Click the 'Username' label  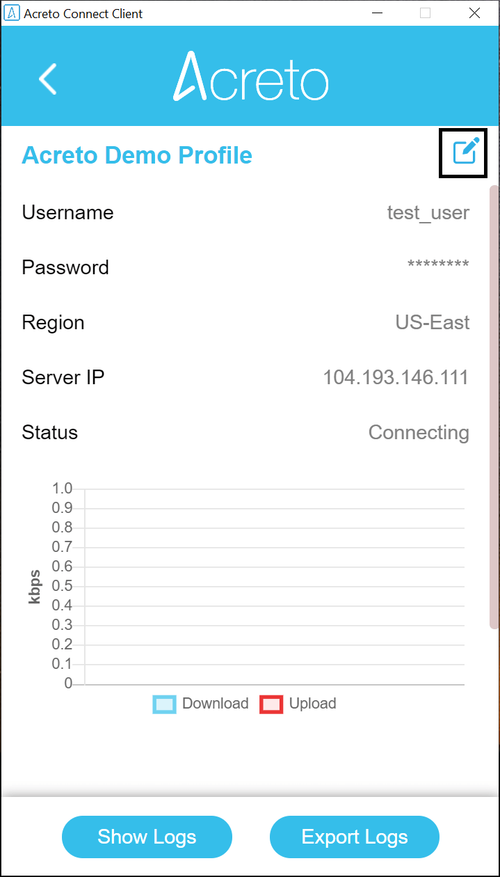(x=67, y=212)
